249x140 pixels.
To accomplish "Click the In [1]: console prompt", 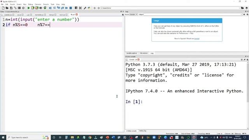I will 134,101.
